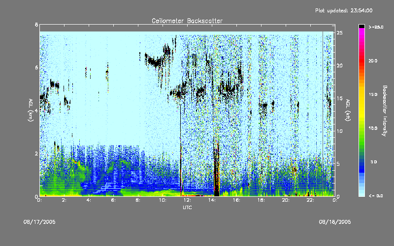Viewport: 394px width, 246px height.
Task: Click the "AGL (km)" axis label
Action: (31, 110)
